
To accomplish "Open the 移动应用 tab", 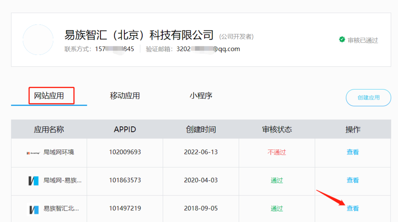I will [x=125, y=96].
